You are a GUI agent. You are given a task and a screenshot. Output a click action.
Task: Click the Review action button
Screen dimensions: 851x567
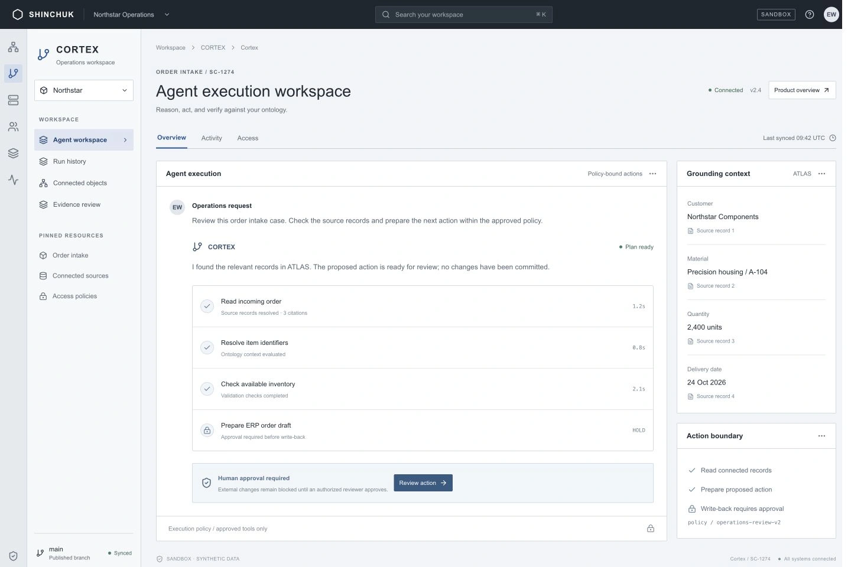pos(423,483)
